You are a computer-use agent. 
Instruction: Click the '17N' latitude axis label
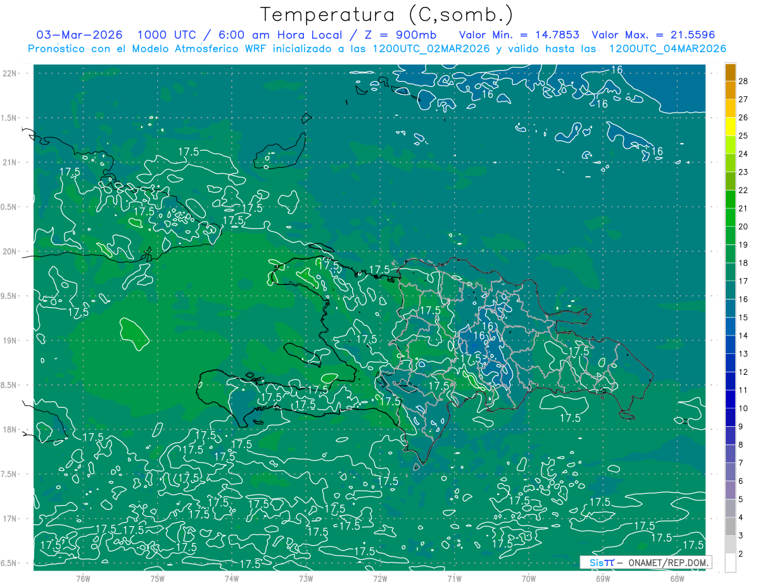[11, 519]
